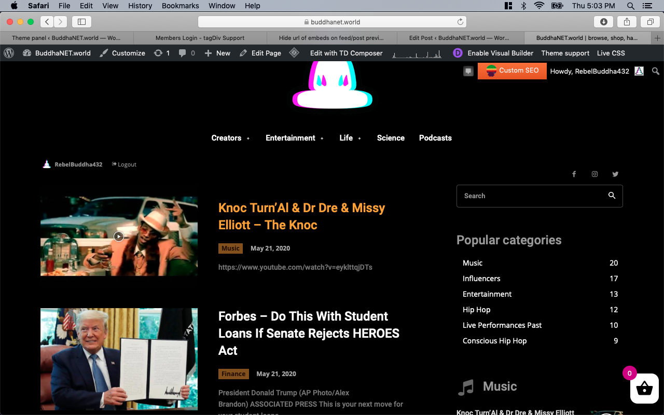This screenshot has width=664, height=415.
Task: Open the Science menu item
Action: coord(391,138)
